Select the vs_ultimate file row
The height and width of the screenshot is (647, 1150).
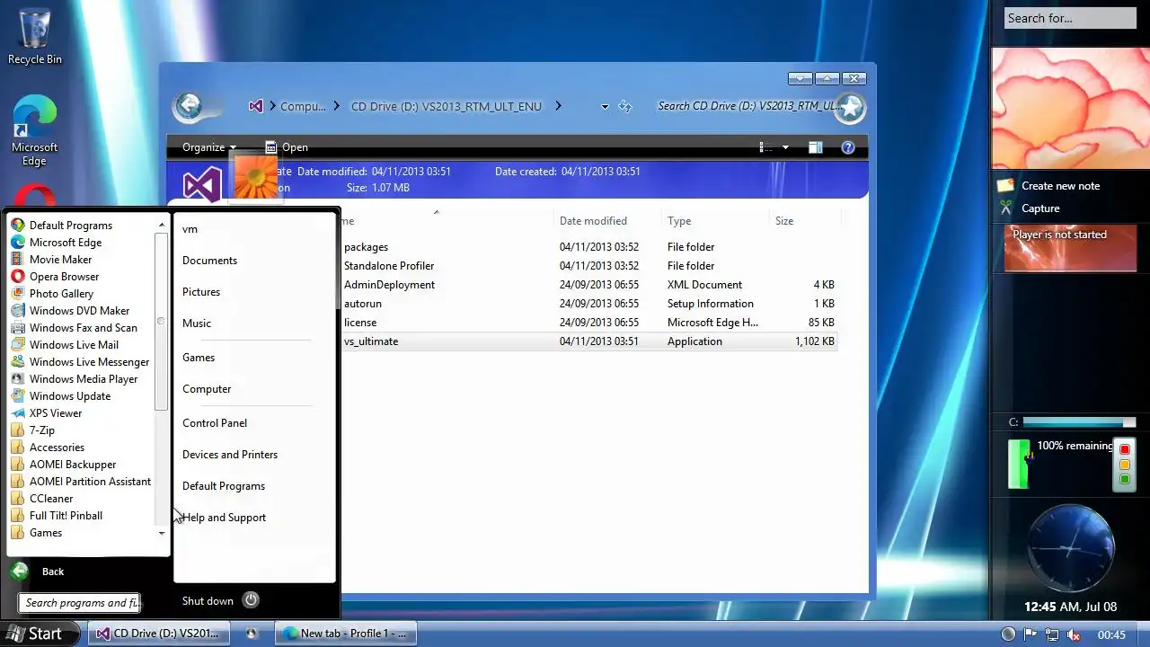pyautogui.click(x=590, y=341)
